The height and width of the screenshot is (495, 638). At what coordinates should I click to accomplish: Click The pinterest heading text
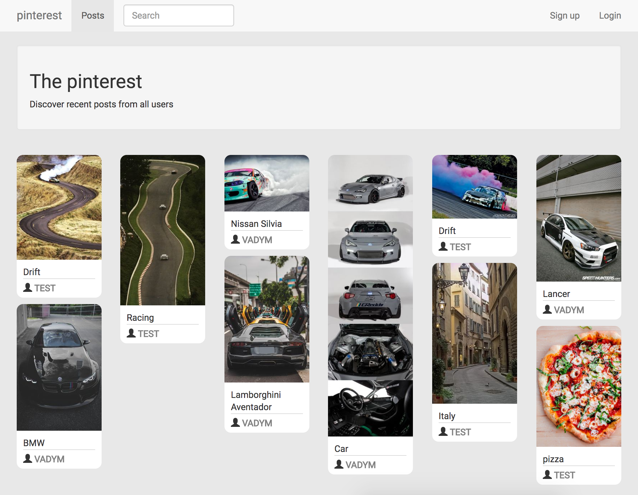point(86,81)
